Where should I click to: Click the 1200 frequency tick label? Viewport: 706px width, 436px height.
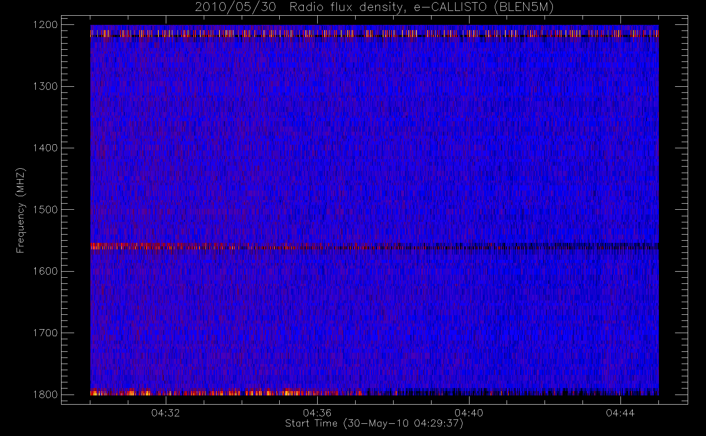45,25
